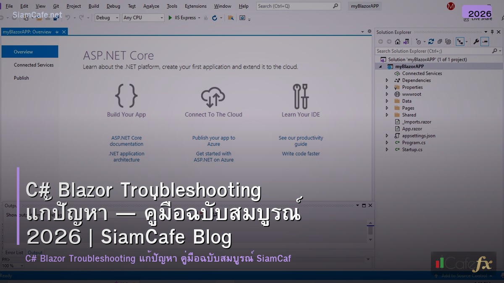Open the Build menu
Screen dimensions: 504x283
pos(93,6)
